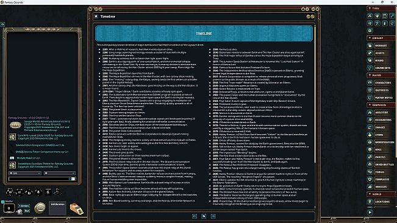Open the chat mode dropdown next to GM
Viewport: 397px width, 223px height.
pyautogui.click(x=60, y=173)
